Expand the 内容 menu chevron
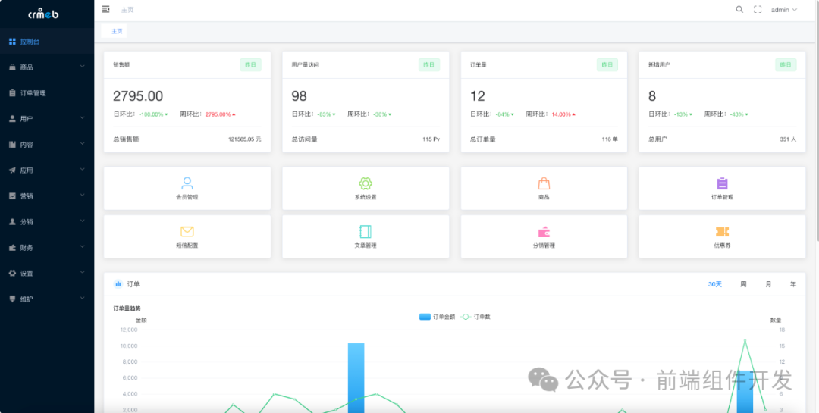The height and width of the screenshot is (413, 819). pyautogui.click(x=82, y=144)
